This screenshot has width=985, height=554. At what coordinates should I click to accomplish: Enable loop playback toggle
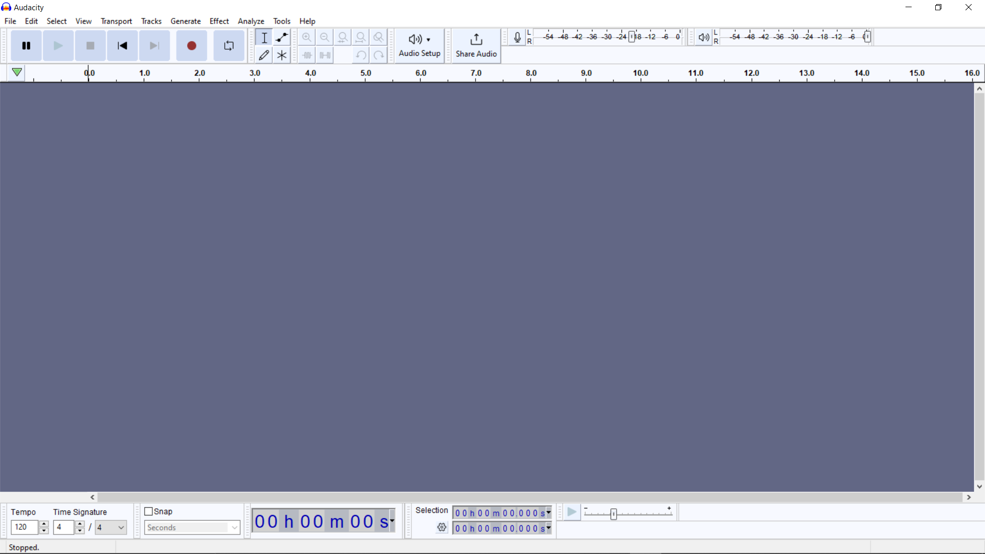[x=229, y=45]
